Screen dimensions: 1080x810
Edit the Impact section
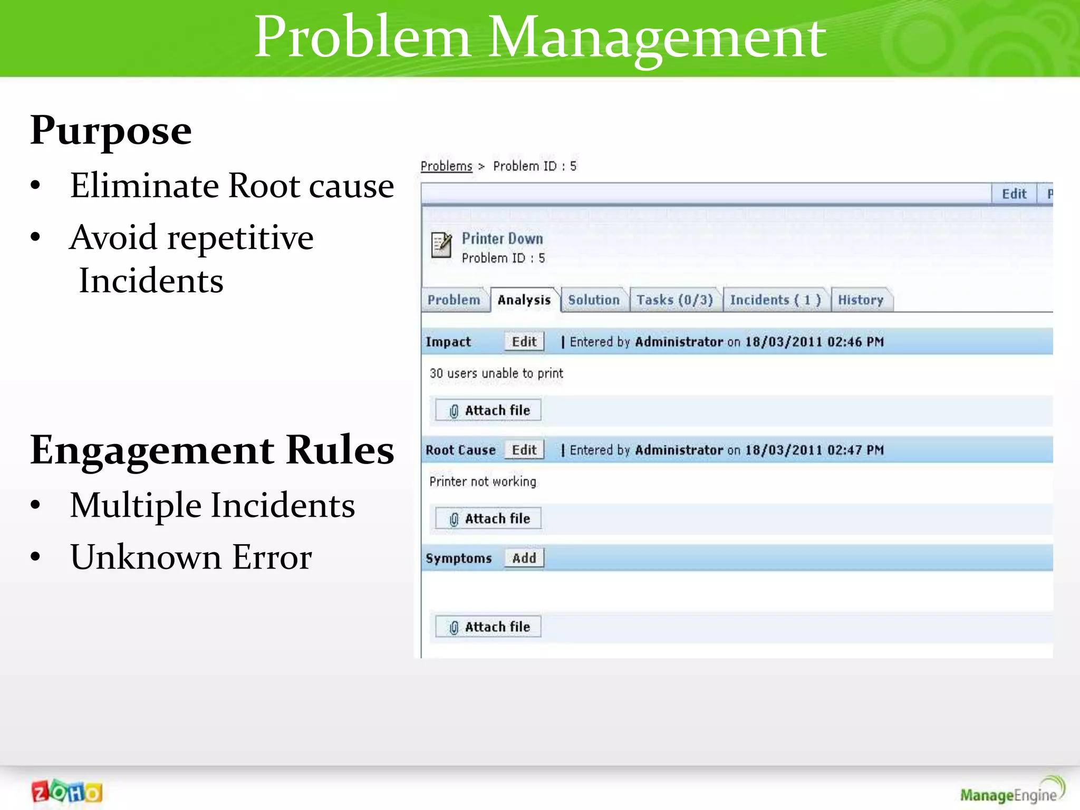(x=524, y=342)
